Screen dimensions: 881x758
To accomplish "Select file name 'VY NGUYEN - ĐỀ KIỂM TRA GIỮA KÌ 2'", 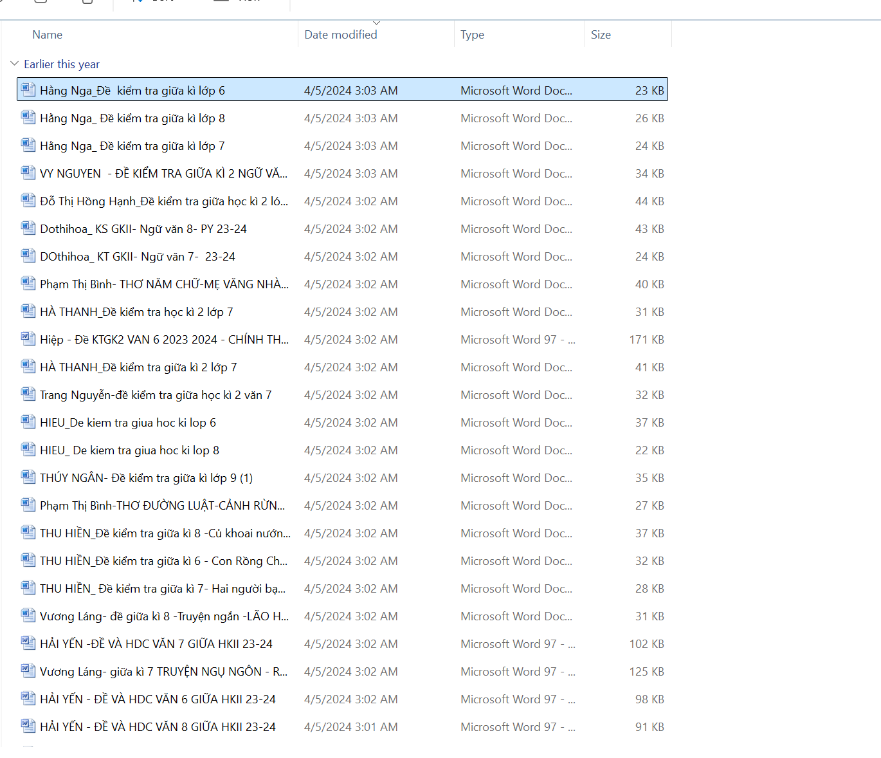I will [163, 174].
